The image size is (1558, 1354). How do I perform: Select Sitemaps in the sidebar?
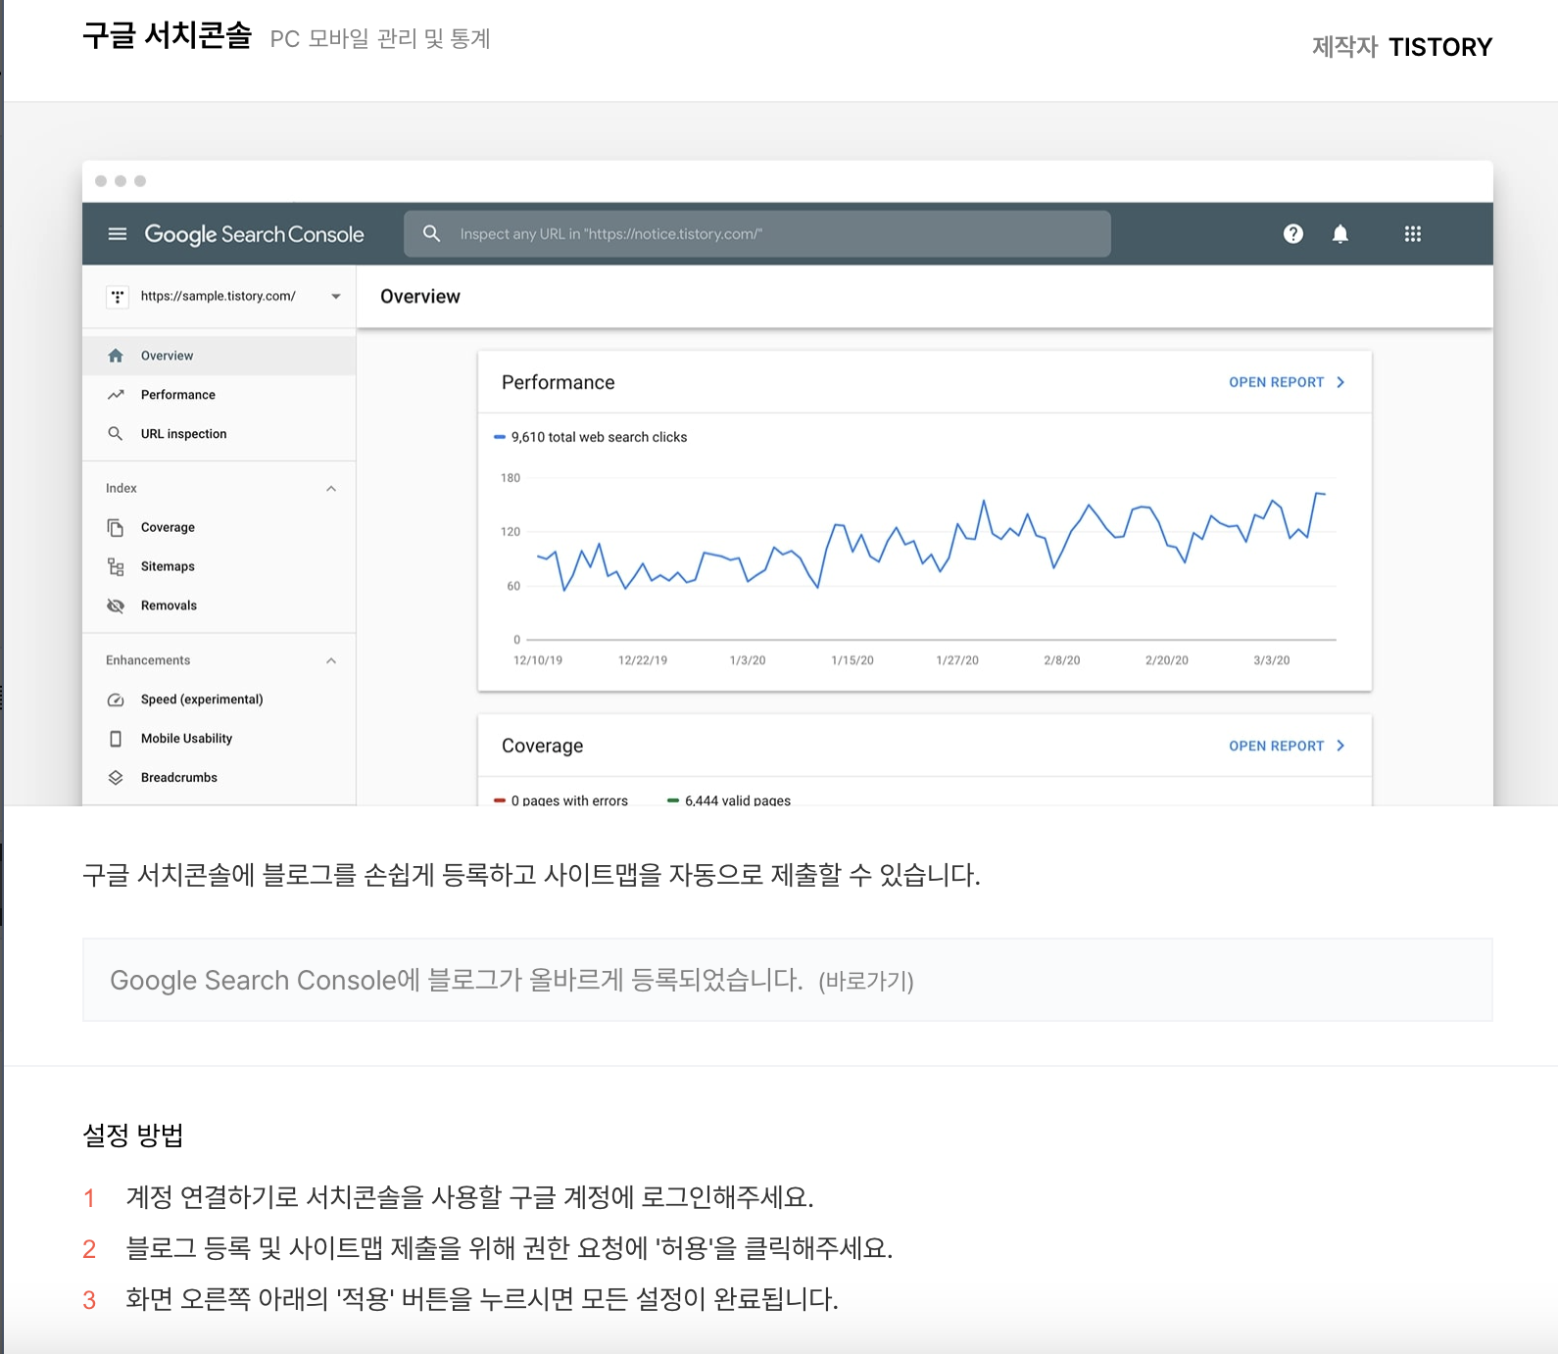pyautogui.click(x=219, y=567)
